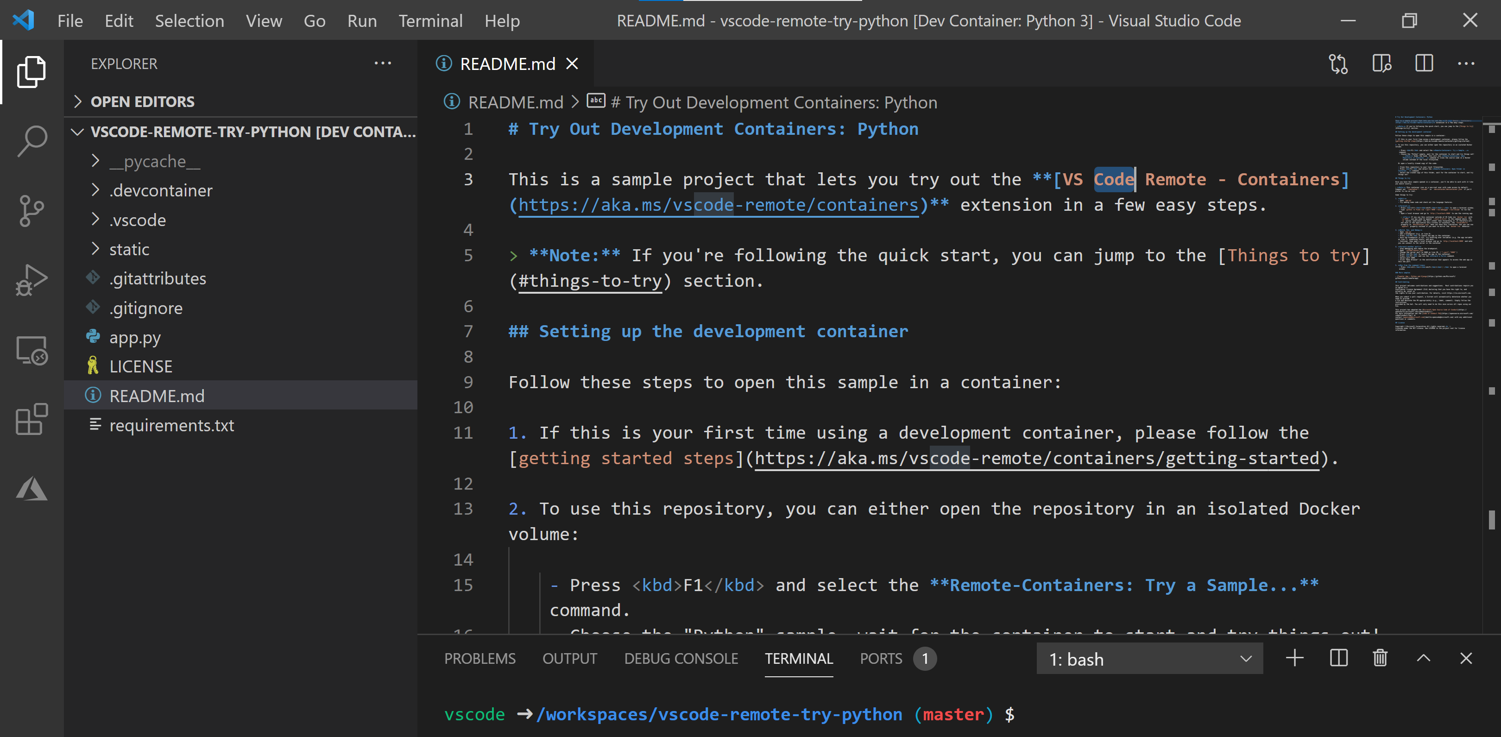Close the README.md editor tab
This screenshot has width=1501, height=737.
pyautogui.click(x=572, y=63)
